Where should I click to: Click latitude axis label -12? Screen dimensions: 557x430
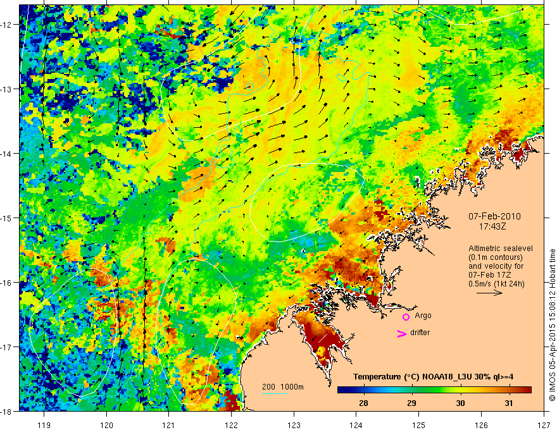[x=7, y=25]
